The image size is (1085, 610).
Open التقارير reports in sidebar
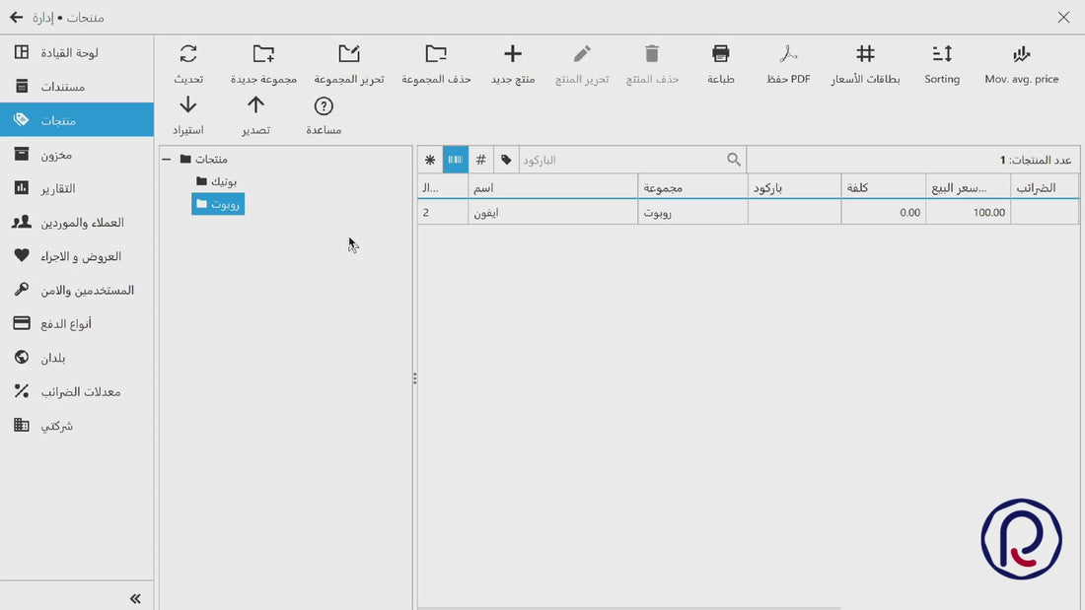click(77, 188)
